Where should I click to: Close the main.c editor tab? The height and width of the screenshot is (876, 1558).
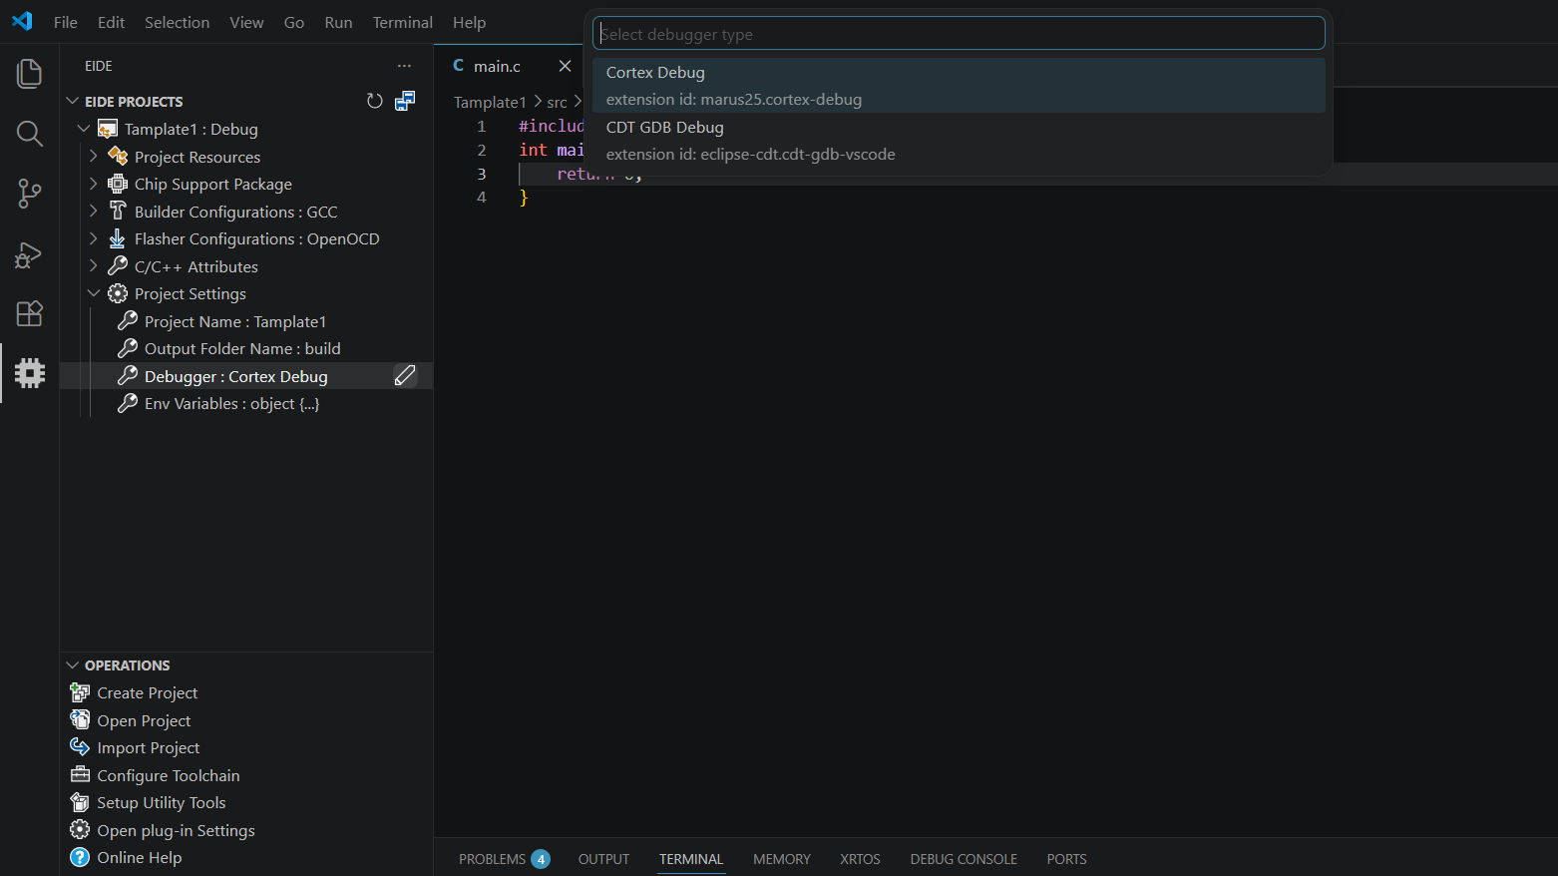(x=565, y=66)
